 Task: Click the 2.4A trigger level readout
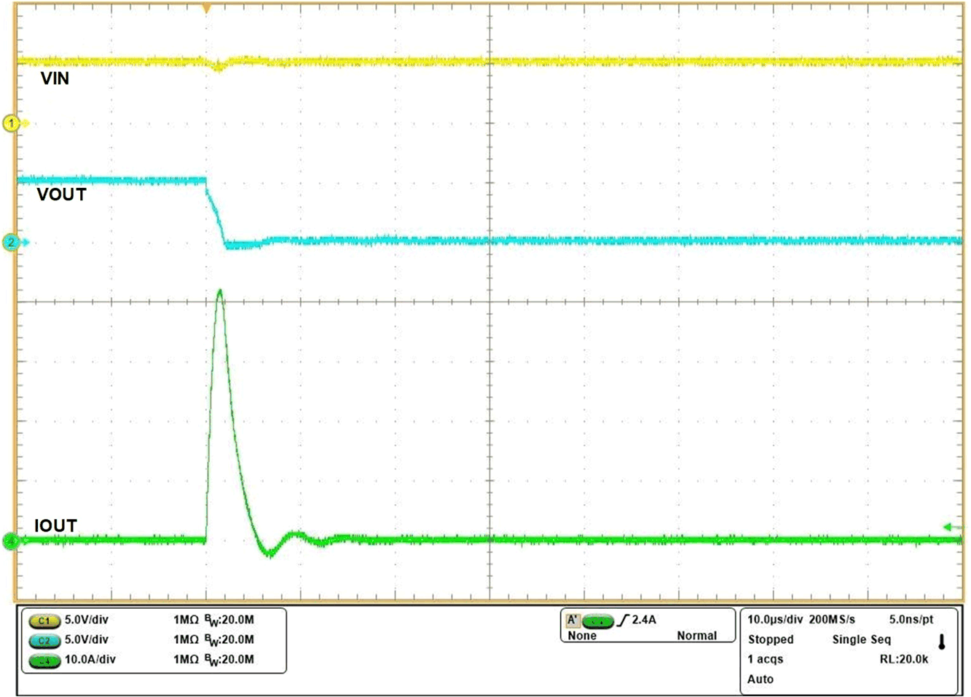pyautogui.click(x=644, y=620)
